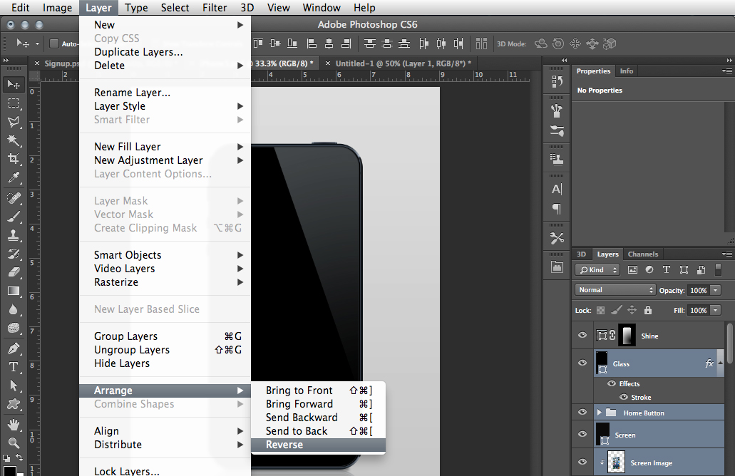Click the Opacity value field
Image resolution: width=735 pixels, height=476 pixels.
[699, 291]
